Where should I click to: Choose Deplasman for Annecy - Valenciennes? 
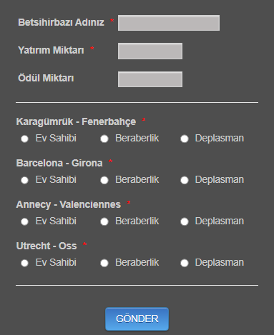click(x=185, y=221)
